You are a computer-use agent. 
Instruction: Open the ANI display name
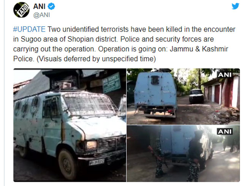(x=40, y=6)
